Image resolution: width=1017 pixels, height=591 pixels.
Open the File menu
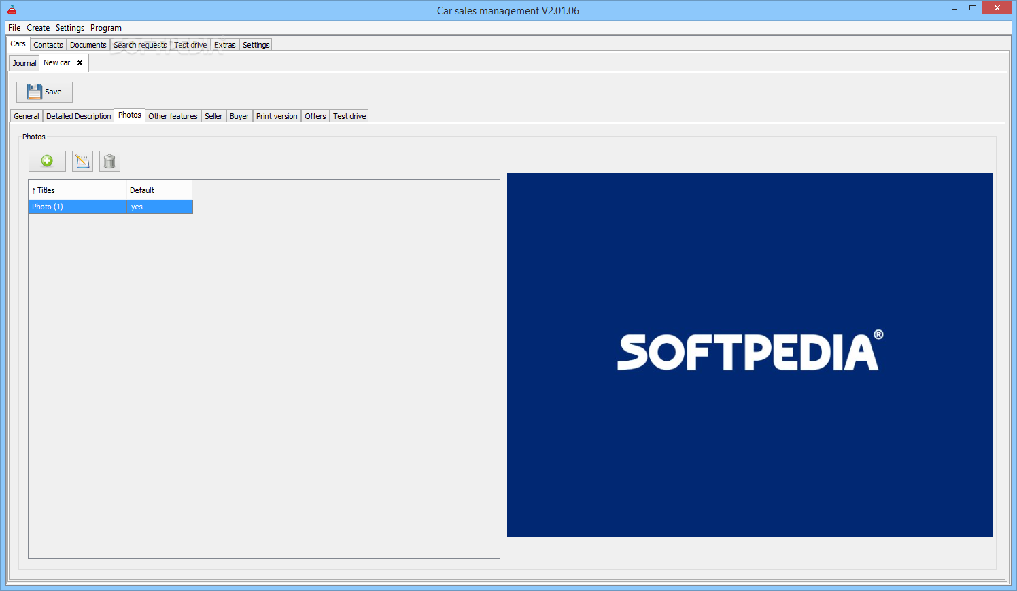(14, 28)
